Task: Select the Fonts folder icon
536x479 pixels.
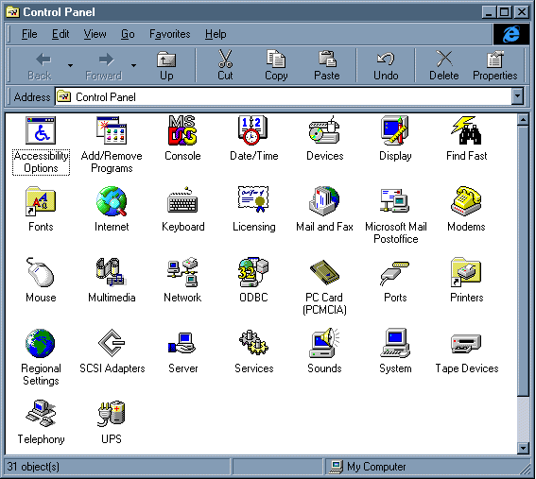Action: (x=41, y=201)
